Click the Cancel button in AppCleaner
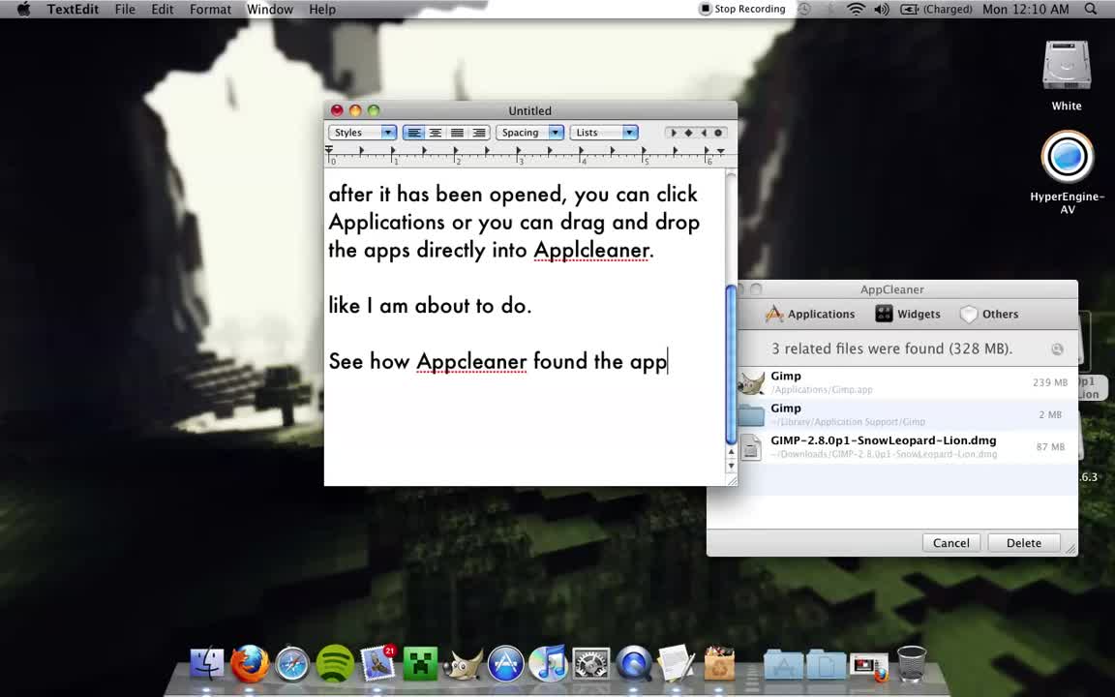Viewport: 1115px width, 697px height. pos(950,543)
